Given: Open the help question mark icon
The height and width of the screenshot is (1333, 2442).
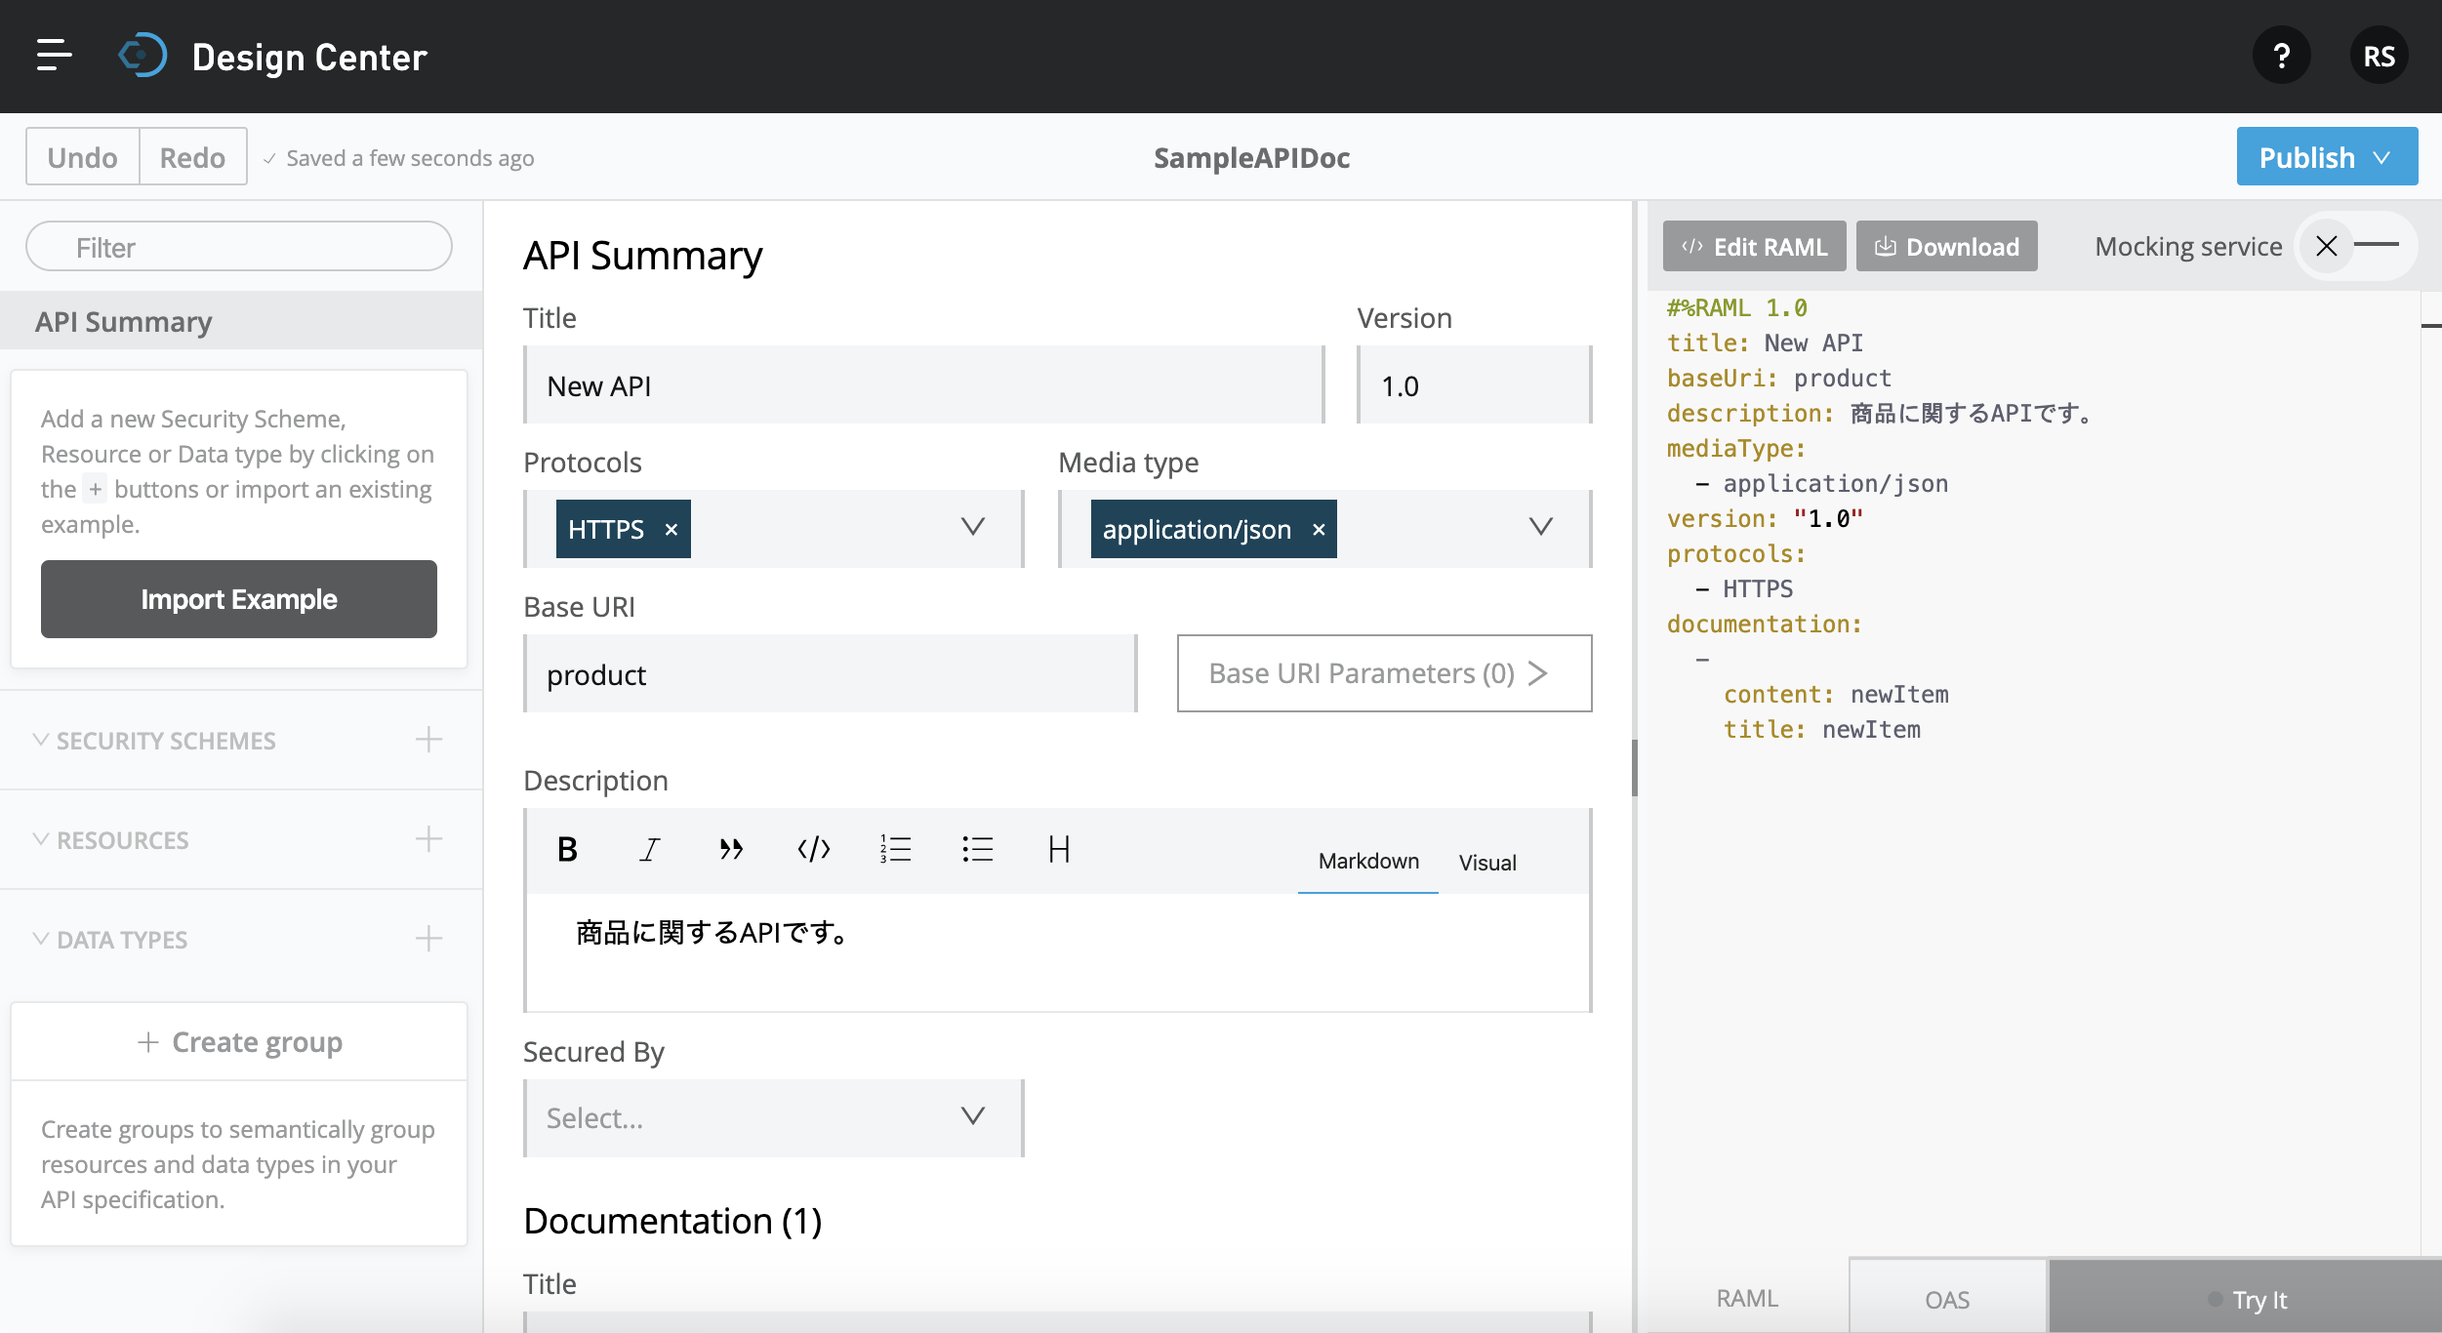Looking at the screenshot, I should coord(2281,56).
